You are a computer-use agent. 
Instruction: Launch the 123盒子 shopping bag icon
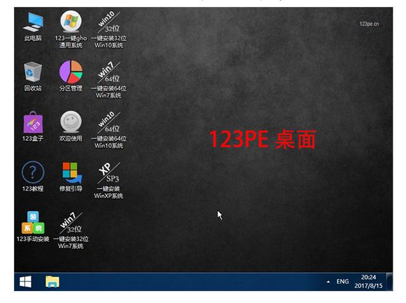33,127
